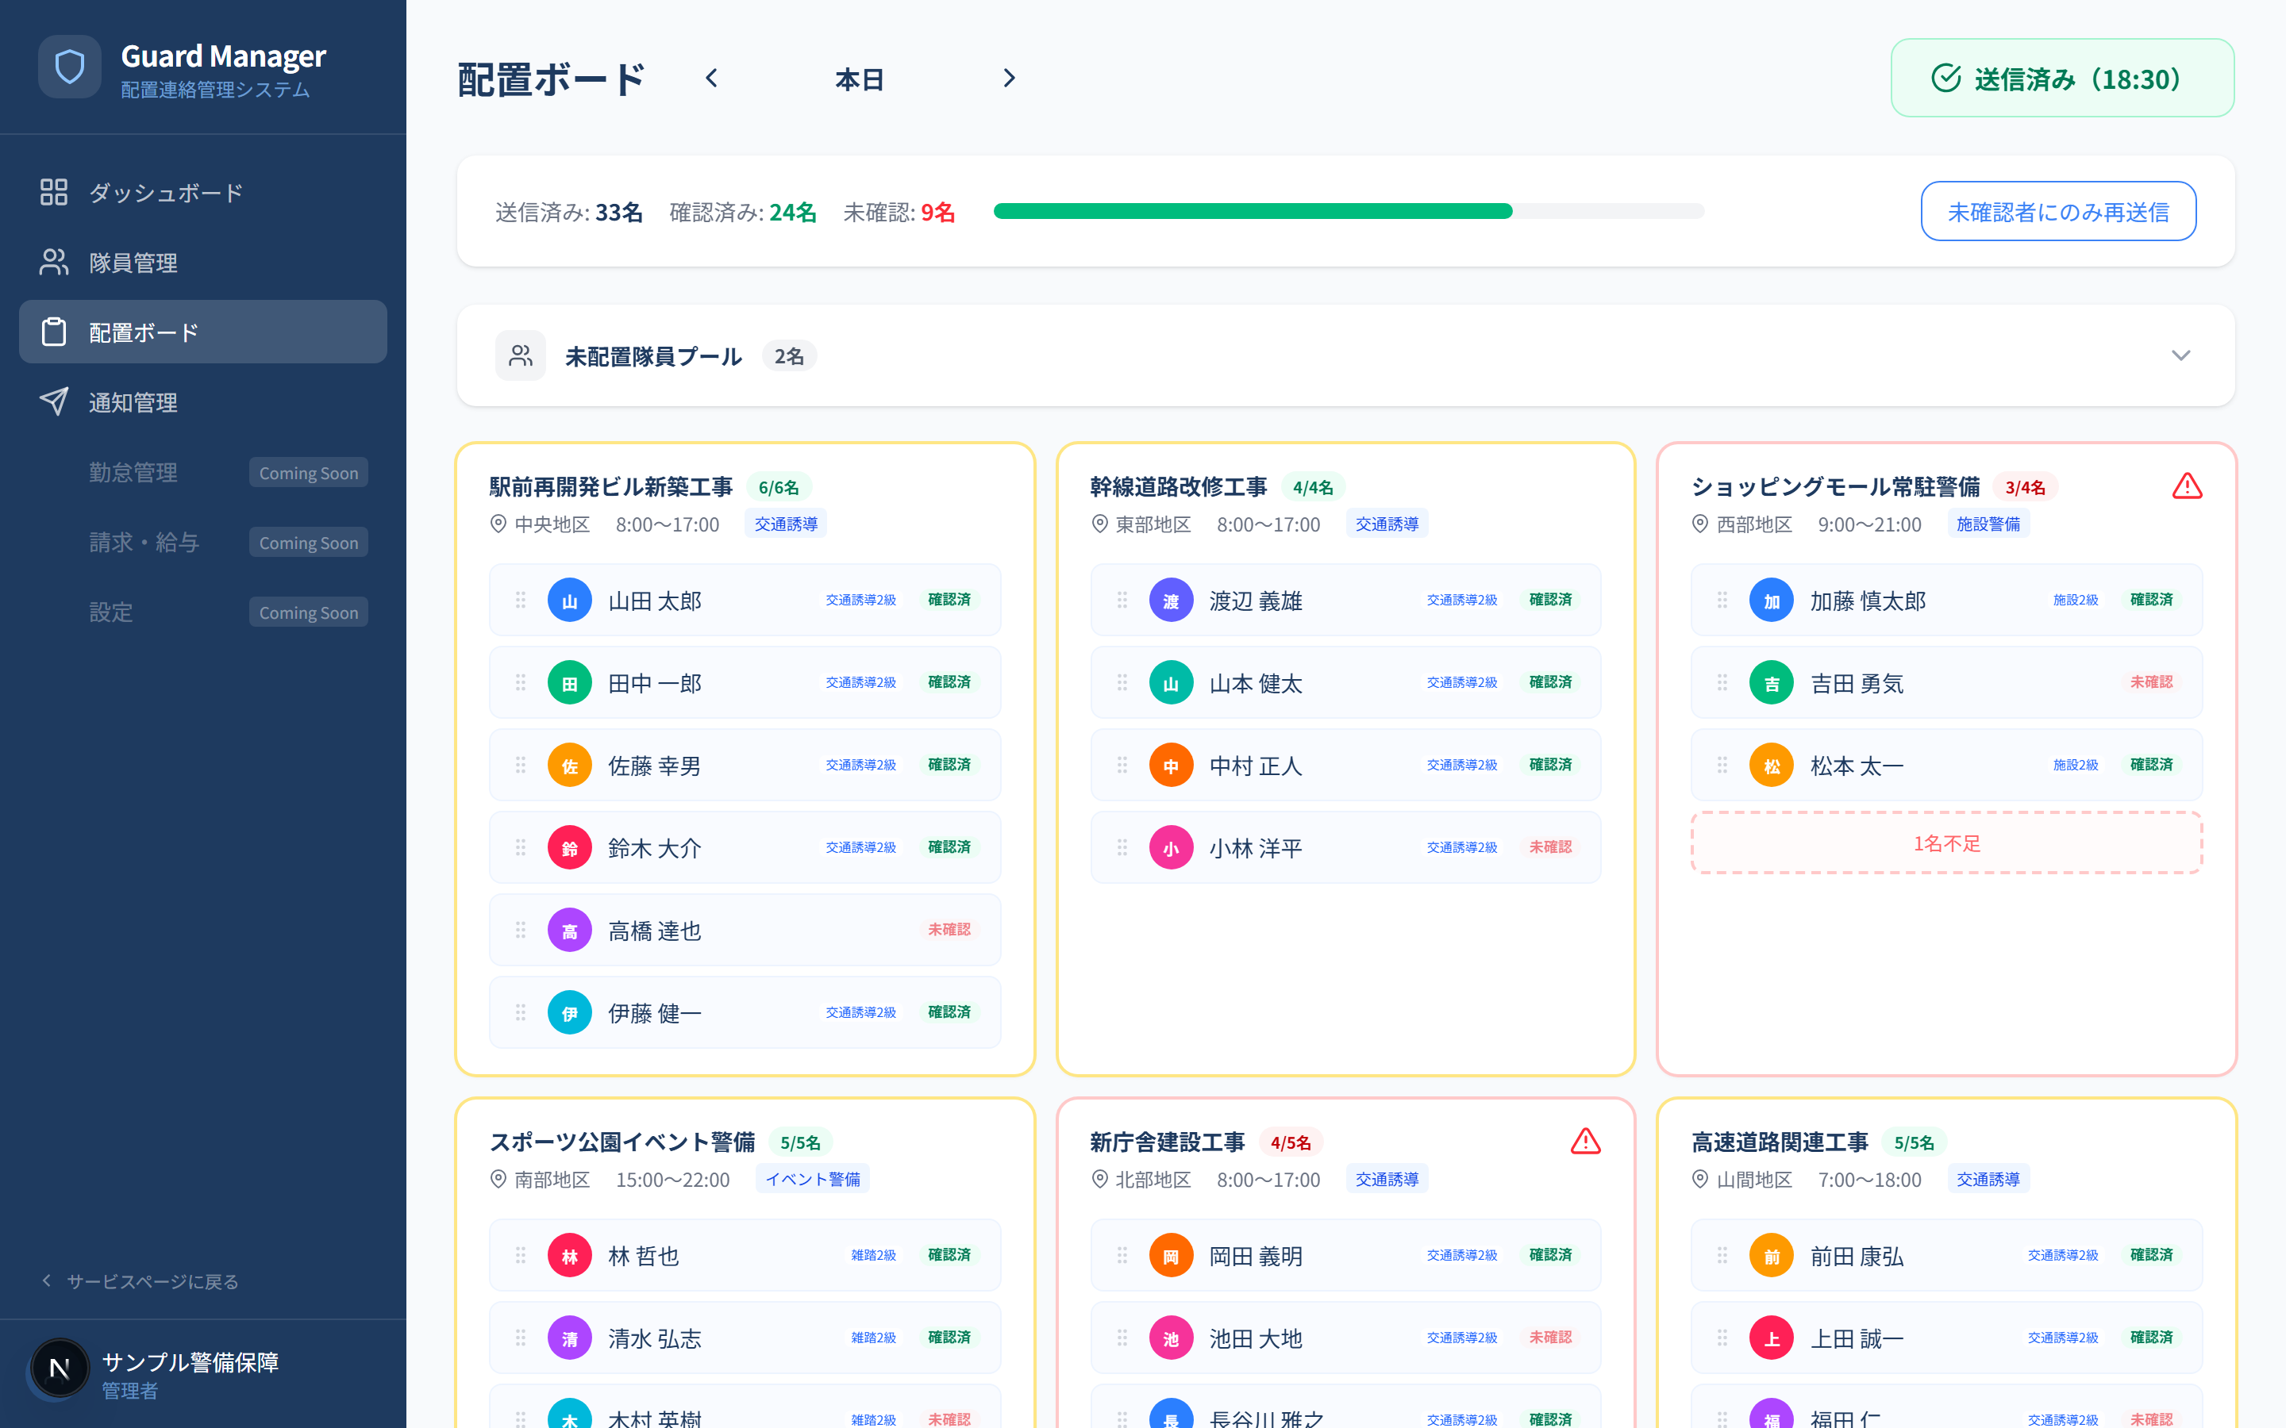Click the location pin next to 東部地区
This screenshot has width=2286, height=1428.
pos(1099,524)
